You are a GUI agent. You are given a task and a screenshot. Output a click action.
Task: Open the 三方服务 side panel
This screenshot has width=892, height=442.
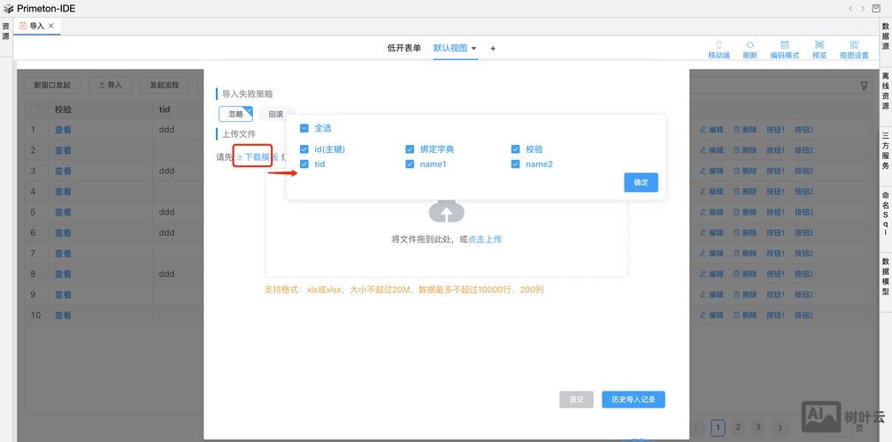click(x=886, y=151)
